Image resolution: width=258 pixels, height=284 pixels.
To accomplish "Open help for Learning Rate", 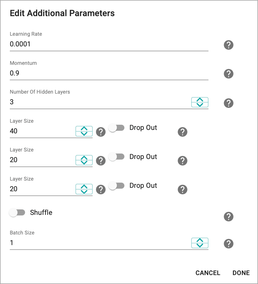I will [x=229, y=45].
